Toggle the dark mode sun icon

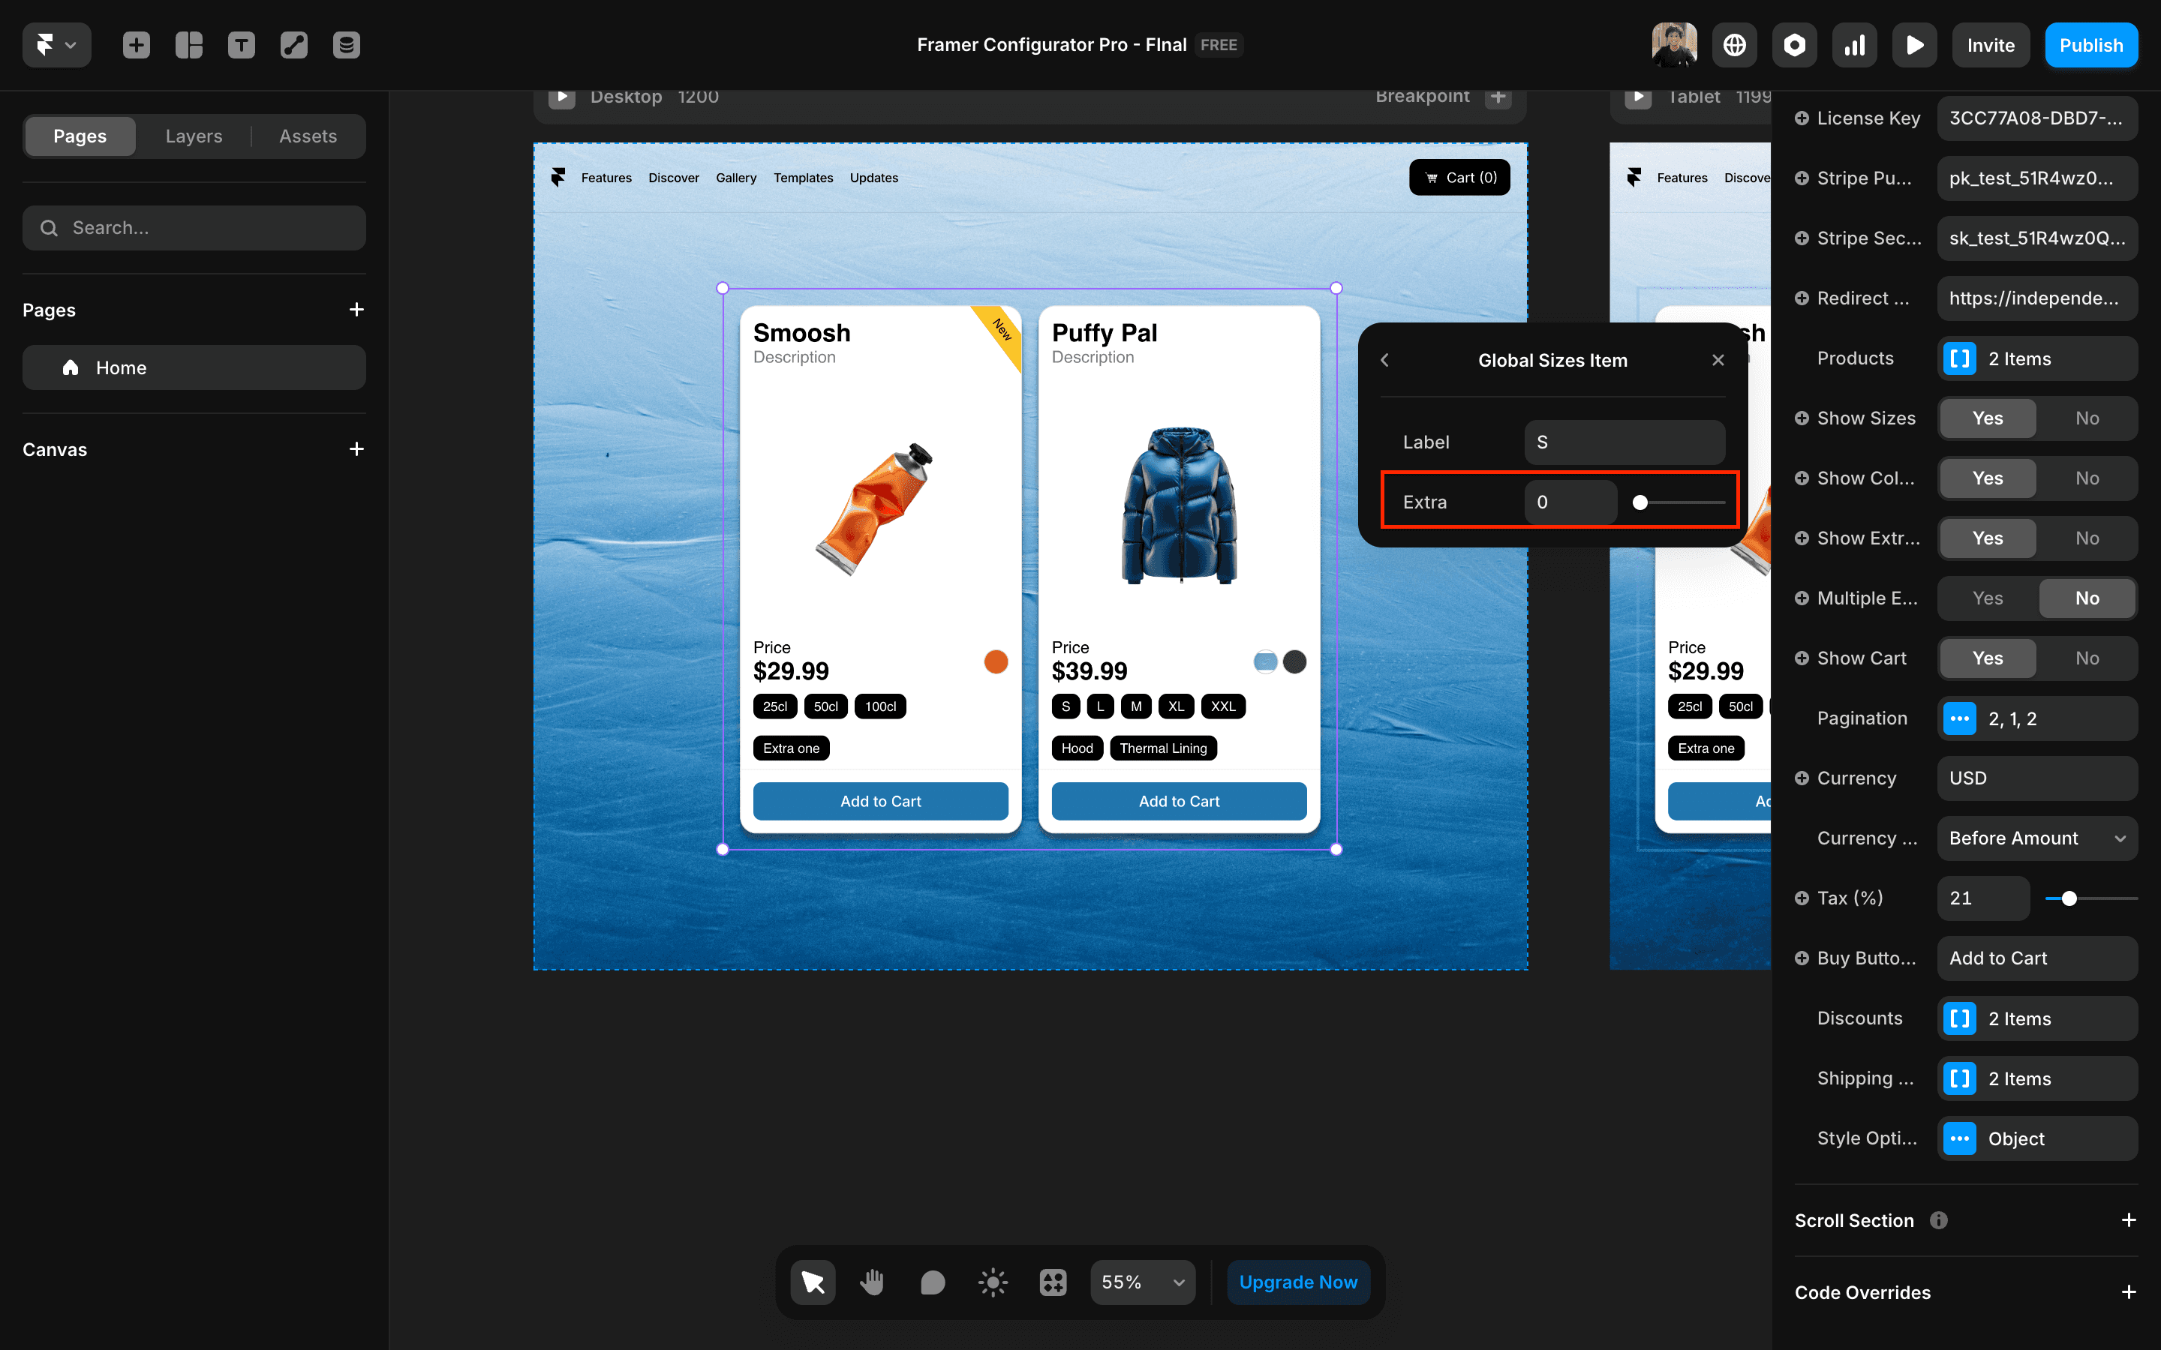point(992,1282)
